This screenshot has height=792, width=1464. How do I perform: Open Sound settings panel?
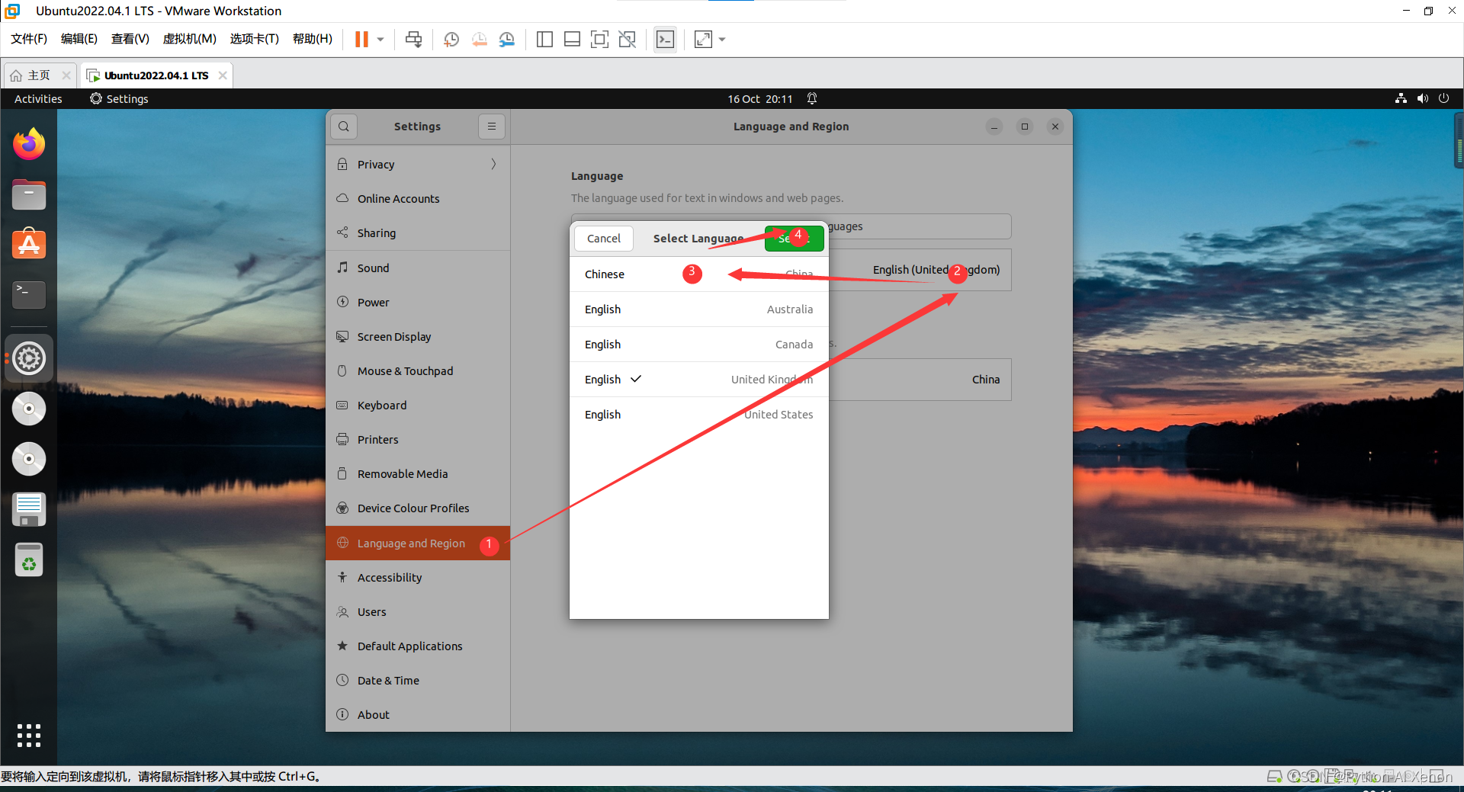coord(418,268)
